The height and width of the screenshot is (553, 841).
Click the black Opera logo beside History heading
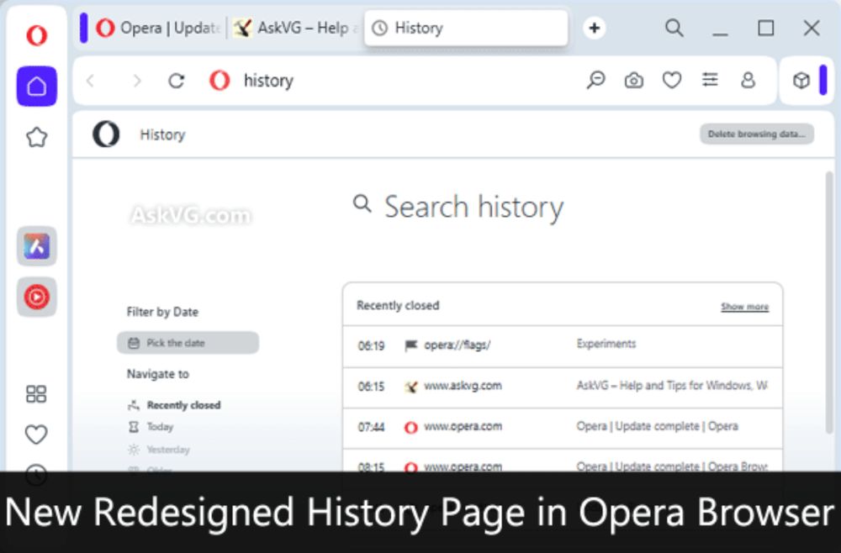tap(106, 134)
